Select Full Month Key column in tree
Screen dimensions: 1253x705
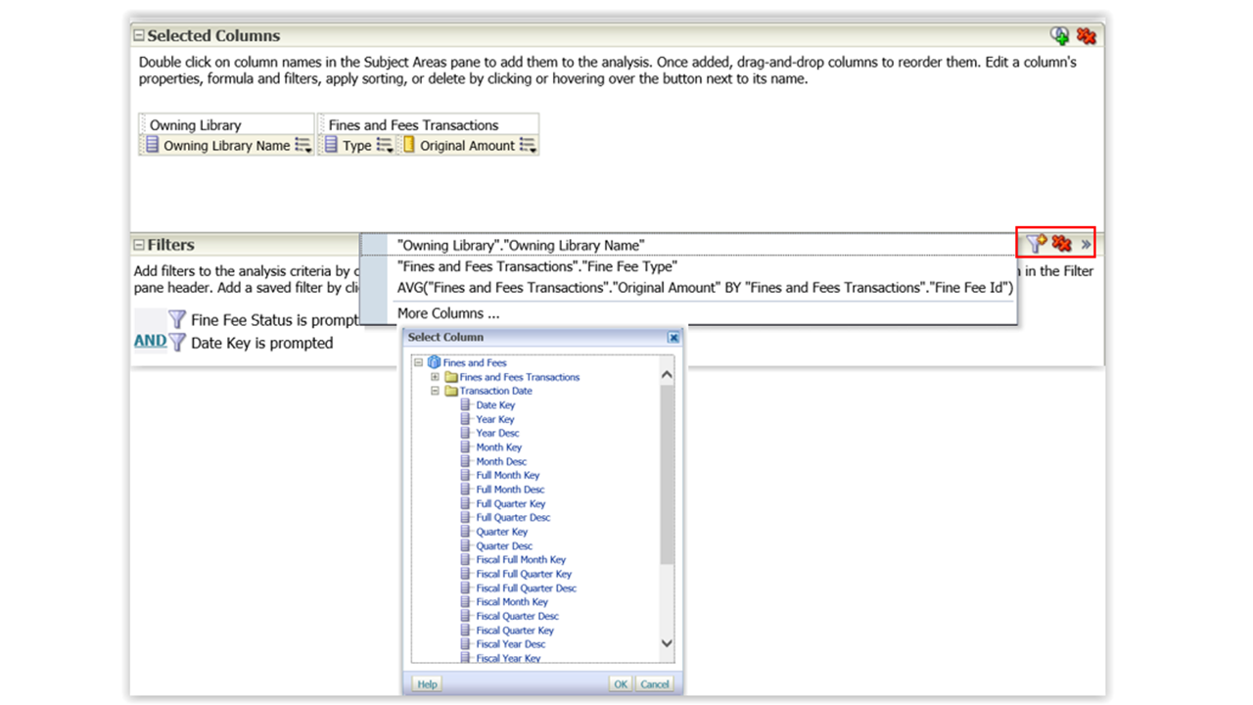[508, 476]
